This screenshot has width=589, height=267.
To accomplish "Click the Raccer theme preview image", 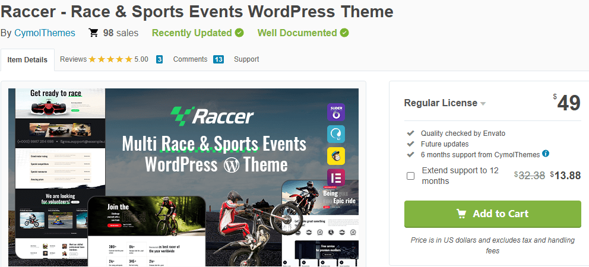I will pyautogui.click(x=183, y=177).
